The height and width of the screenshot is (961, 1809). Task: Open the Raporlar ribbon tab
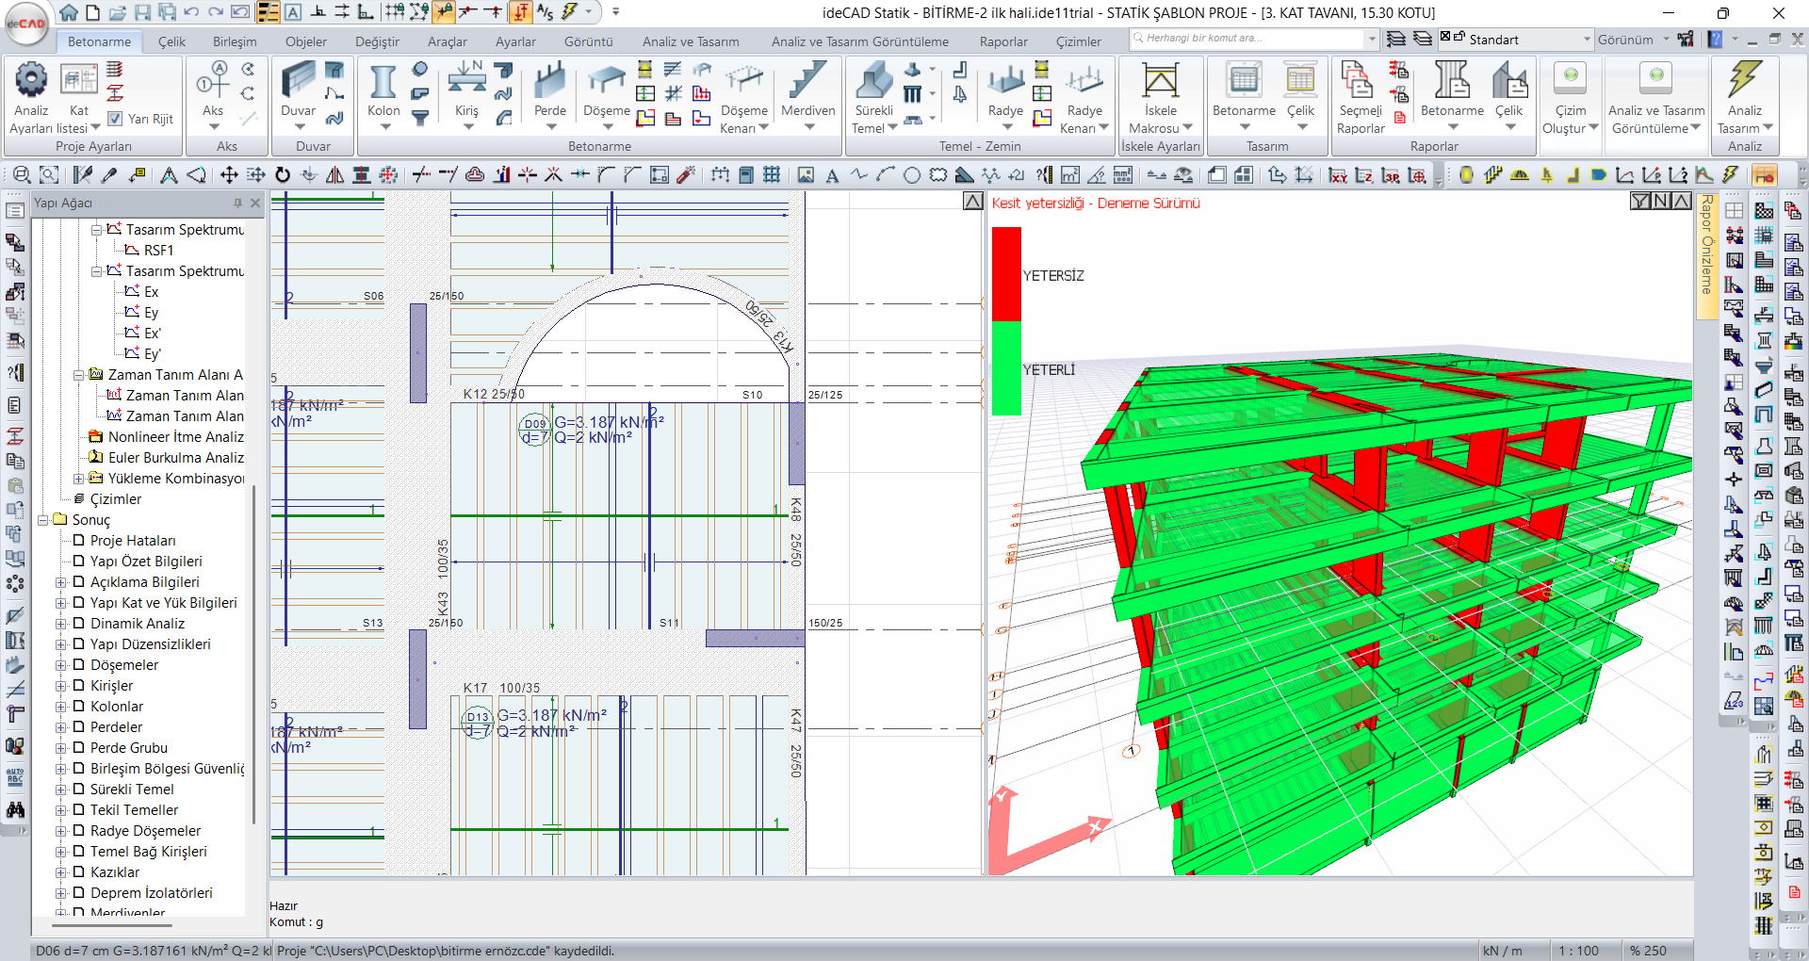coord(1002,41)
